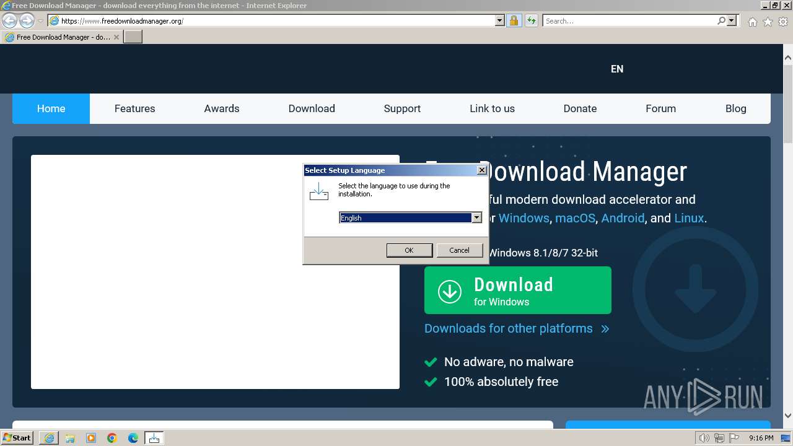Open the Features menu item
This screenshot has width=793, height=446.
click(134, 108)
